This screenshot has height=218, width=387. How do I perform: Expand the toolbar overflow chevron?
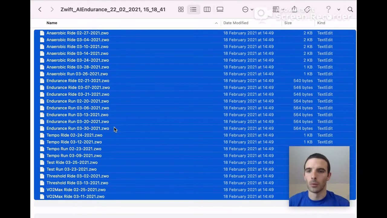point(339,9)
